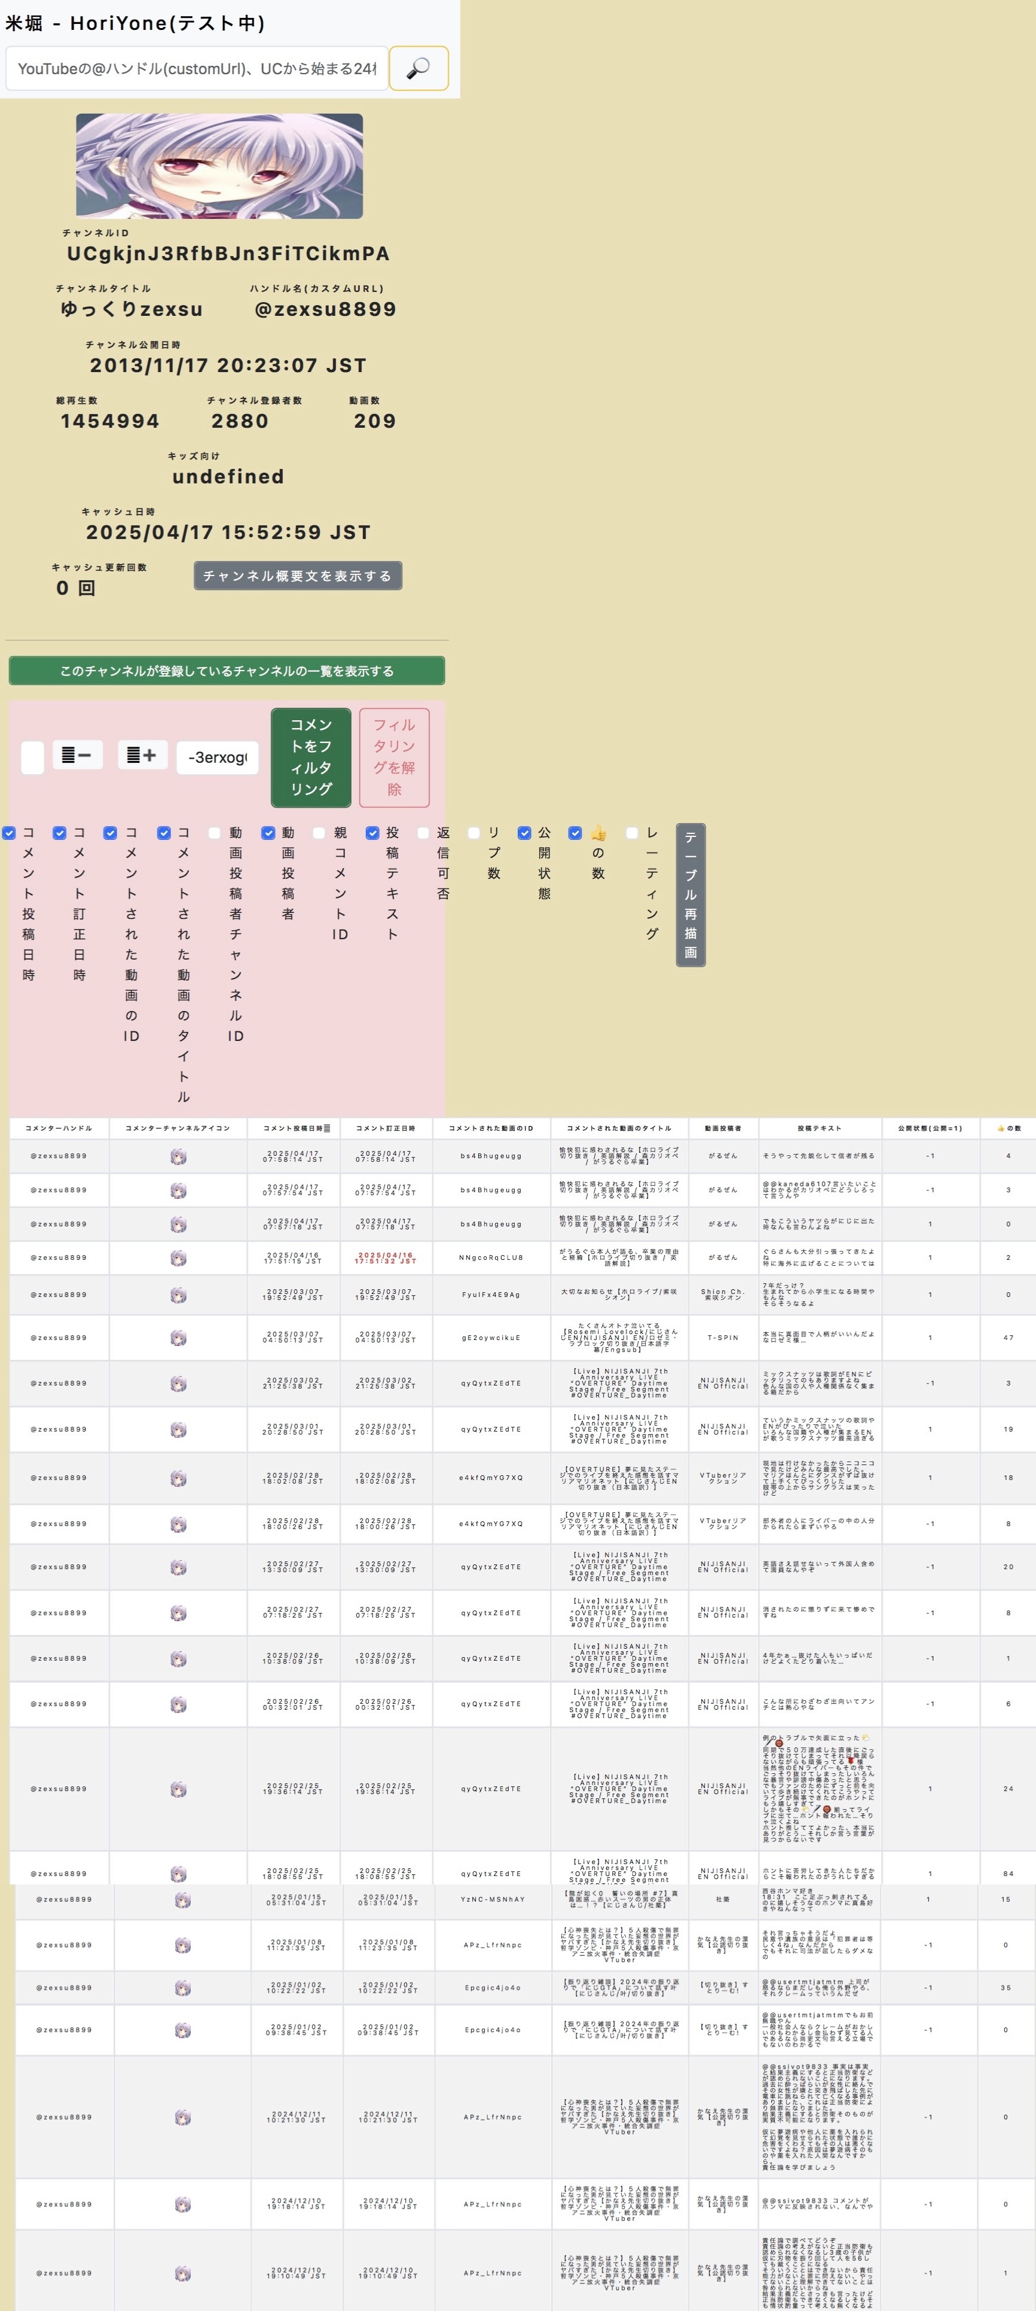Enable the 親コメントID checkbox

[x=318, y=833]
